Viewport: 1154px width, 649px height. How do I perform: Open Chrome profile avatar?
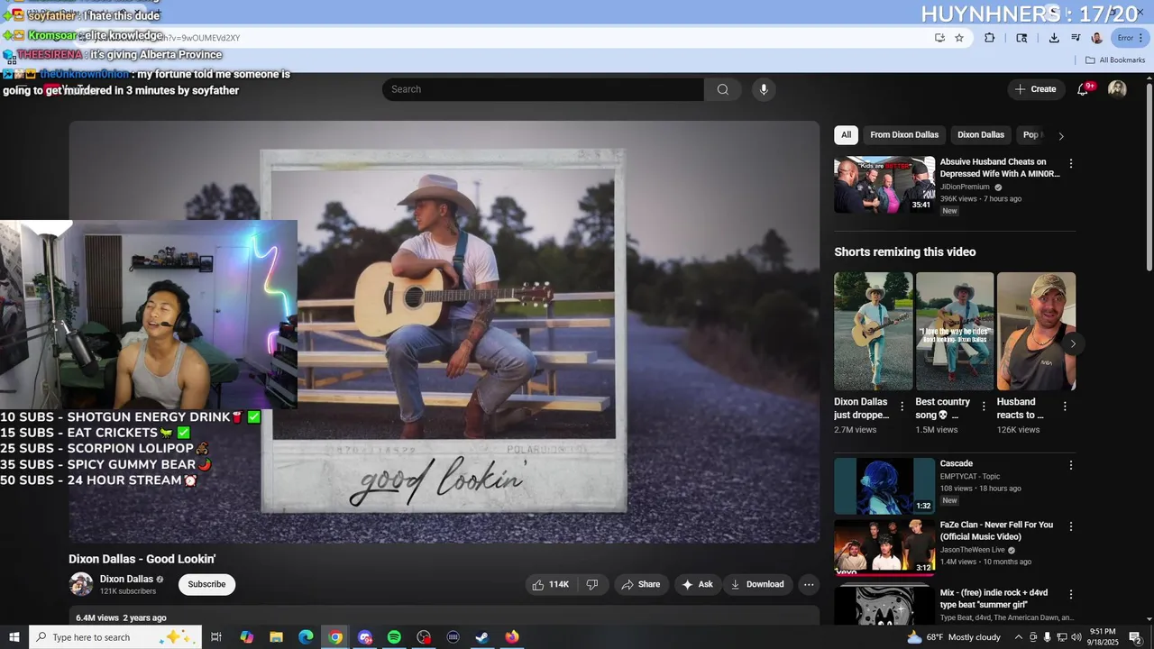pos(1097,38)
